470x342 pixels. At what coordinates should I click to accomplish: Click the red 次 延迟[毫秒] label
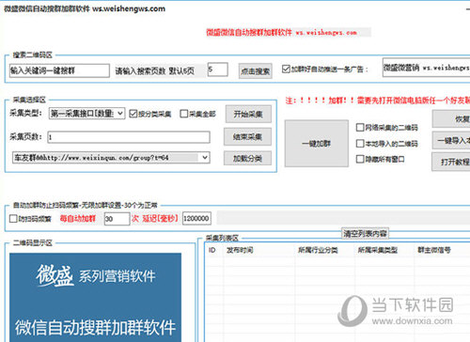click(155, 218)
